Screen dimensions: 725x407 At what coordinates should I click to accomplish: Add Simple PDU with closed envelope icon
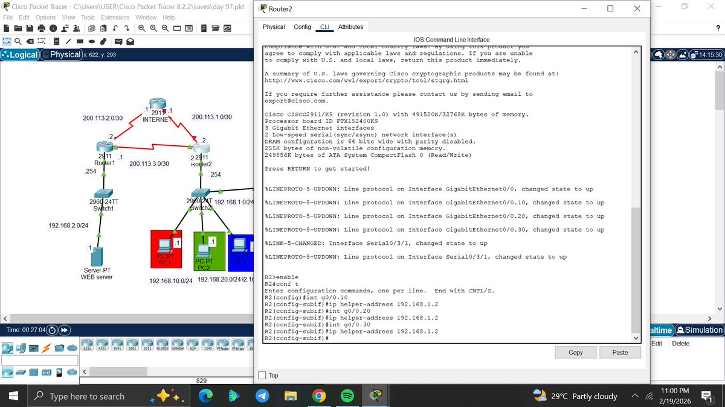(118, 42)
